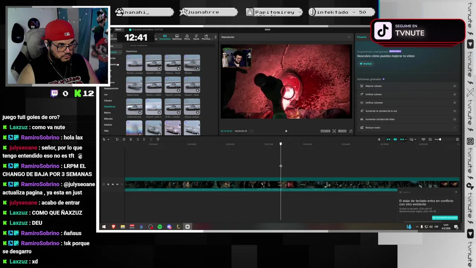The height and width of the screenshot is (268, 476).
Task: Split the clip at the playhead
Action: (x=131, y=139)
